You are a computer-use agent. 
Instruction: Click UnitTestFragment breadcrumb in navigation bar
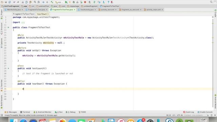tap(11, 6)
